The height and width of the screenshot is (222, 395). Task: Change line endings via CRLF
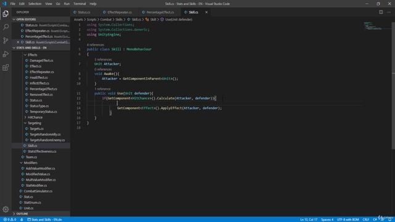tap(366, 220)
